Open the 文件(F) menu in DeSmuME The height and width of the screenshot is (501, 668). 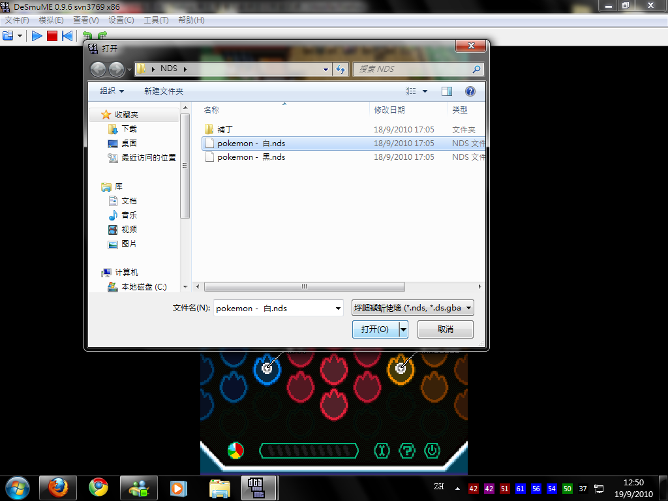tap(17, 20)
